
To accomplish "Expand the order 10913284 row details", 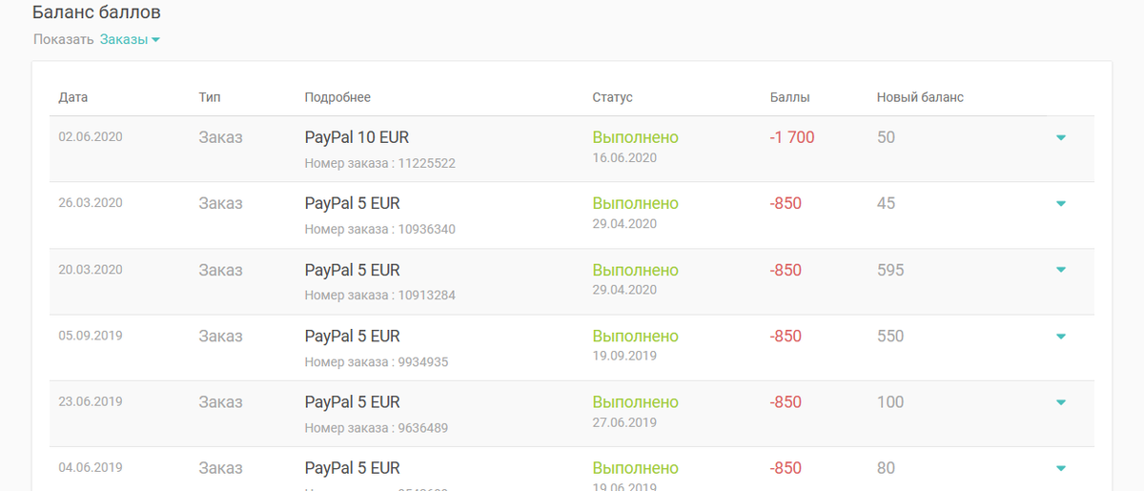I will pos(1061,270).
